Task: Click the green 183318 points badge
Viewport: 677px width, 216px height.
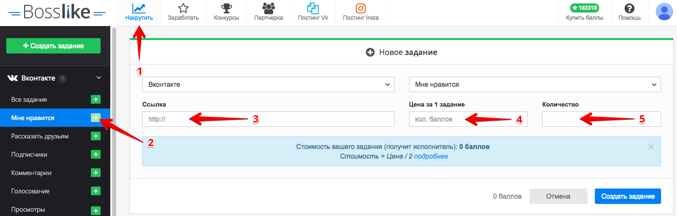Action: coord(585,8)
